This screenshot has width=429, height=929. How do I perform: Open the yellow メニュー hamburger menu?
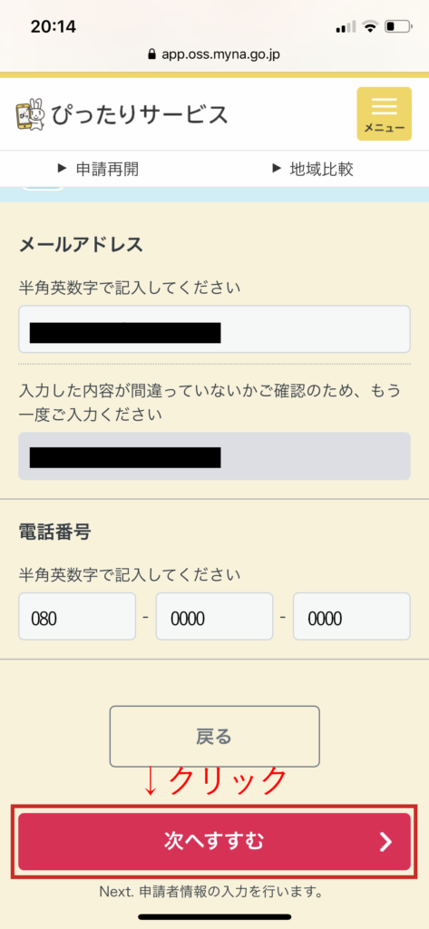(384, 113)
